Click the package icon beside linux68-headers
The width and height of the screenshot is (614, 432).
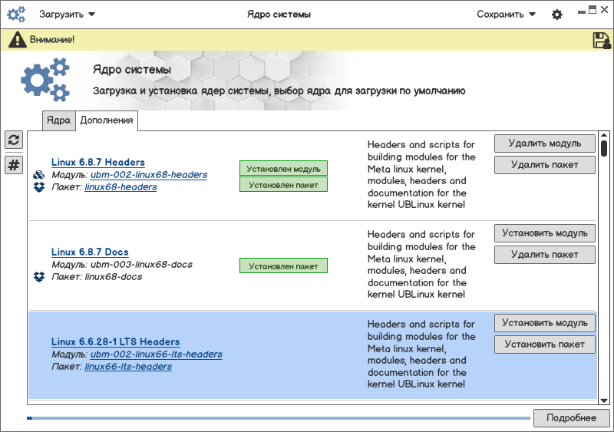coord(39,187)
